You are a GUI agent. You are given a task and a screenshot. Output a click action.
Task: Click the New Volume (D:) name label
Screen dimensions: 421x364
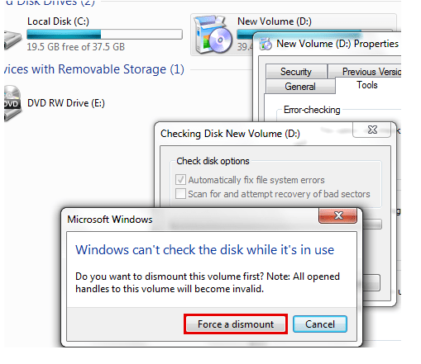tap(275, 21)
